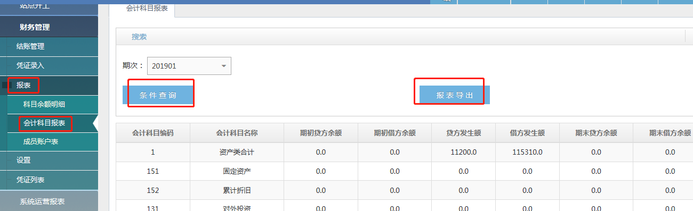Click the 期初贷方余额 column header
The image size is (693, 211).
[x=320, y=133]
